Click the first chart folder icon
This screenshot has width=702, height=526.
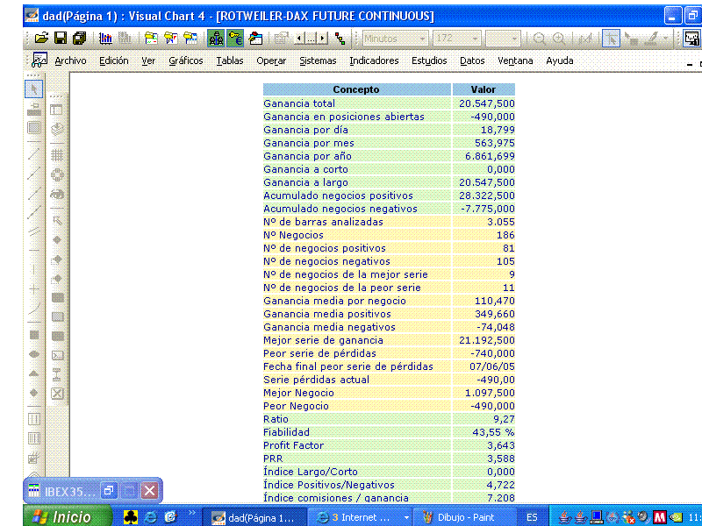[x=151, y=39]
